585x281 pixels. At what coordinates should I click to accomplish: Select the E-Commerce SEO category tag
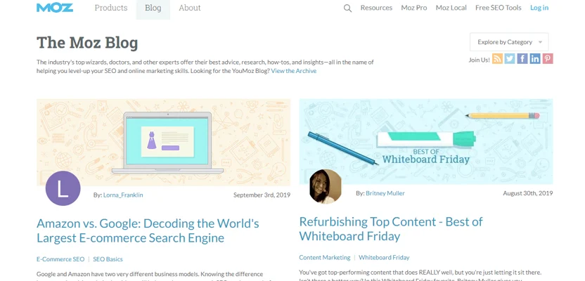click(60, 259)
